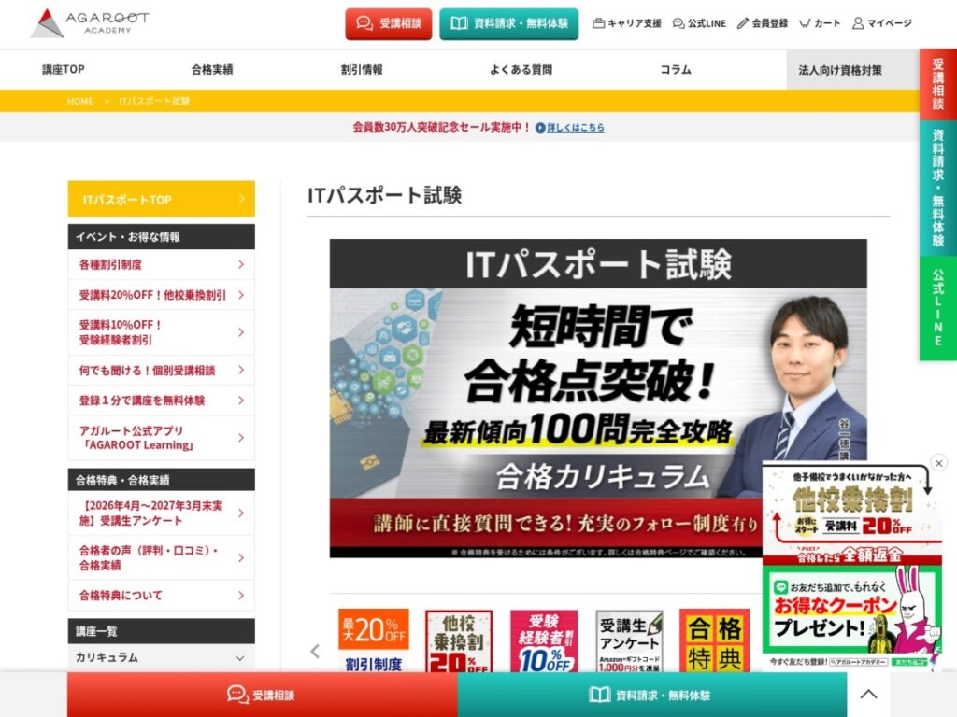957x717 pixels.
Task: Click teal 資料請求・無料体験 side tab
Action: tap(938, 188)
